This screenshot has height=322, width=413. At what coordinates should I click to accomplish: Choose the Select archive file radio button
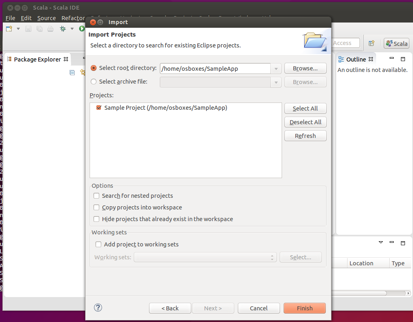click(94, 82)
